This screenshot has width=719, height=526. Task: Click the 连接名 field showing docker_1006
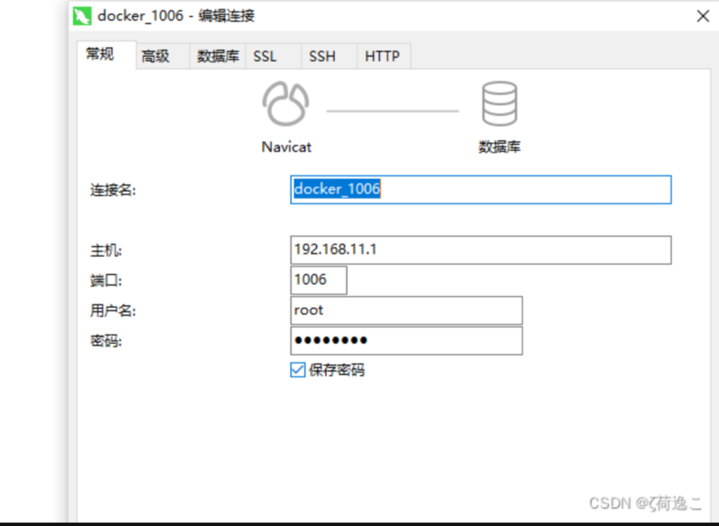481,189
